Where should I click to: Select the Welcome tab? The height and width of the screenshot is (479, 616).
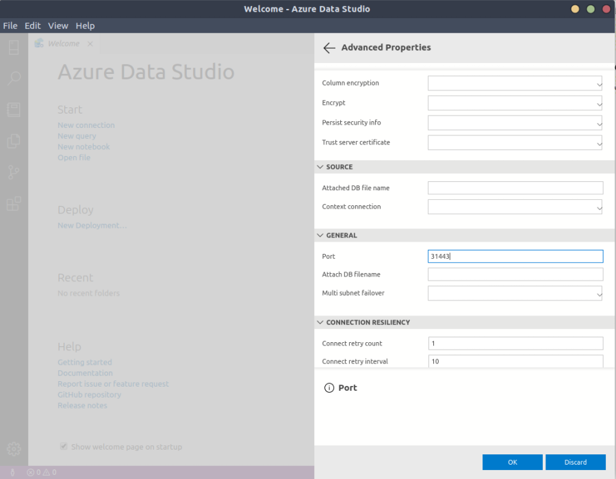[x=64, y=44]
